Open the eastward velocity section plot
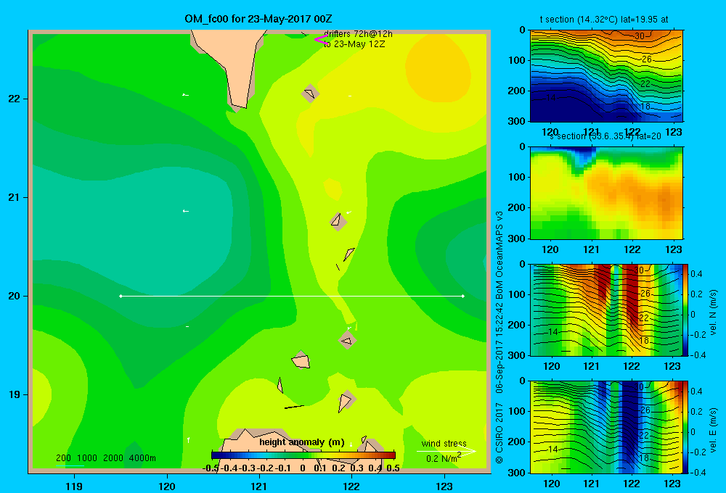The image size is (726, 493). click(606, 427)
